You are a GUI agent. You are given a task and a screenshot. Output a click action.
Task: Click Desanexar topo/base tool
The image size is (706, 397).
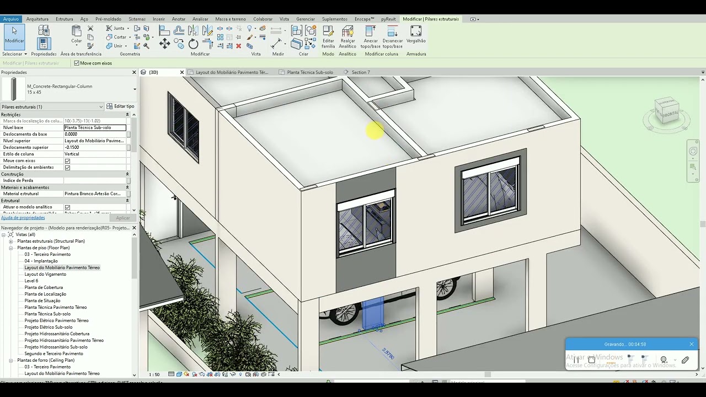[393, 36]
